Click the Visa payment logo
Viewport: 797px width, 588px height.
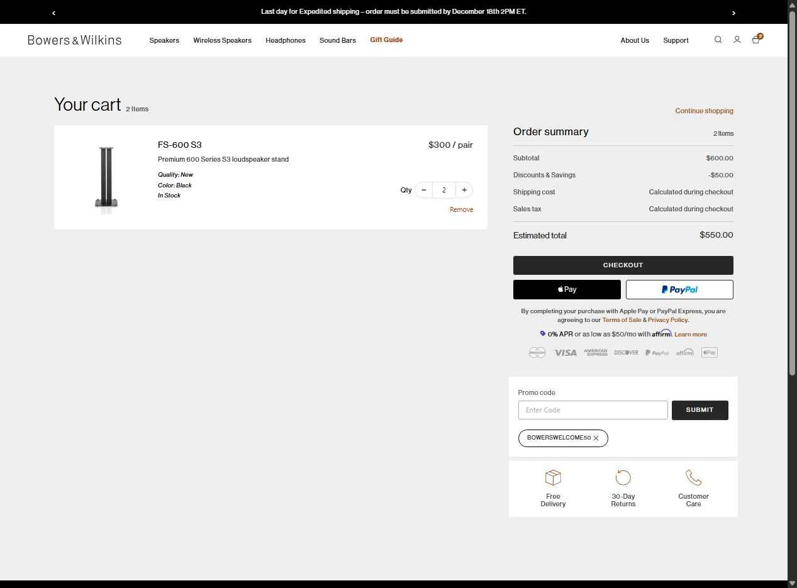tap(565, 353)
